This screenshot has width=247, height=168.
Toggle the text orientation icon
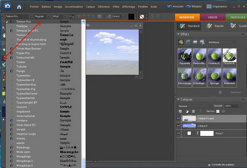point(158,16)
